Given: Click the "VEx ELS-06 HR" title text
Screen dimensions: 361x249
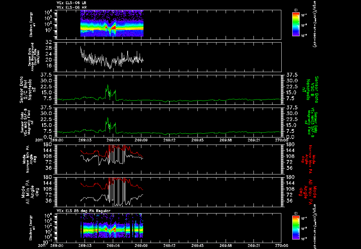Looking at the screenshot, I should [x=71, y=8].
